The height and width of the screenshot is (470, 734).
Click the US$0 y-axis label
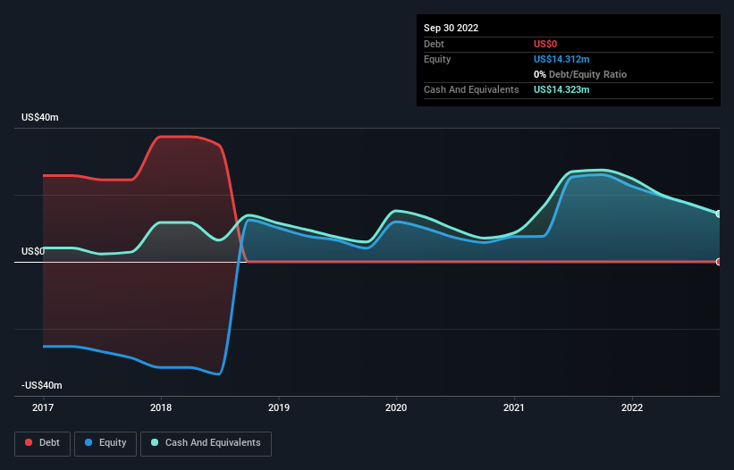pyautogui.click(x=33, y=251)
